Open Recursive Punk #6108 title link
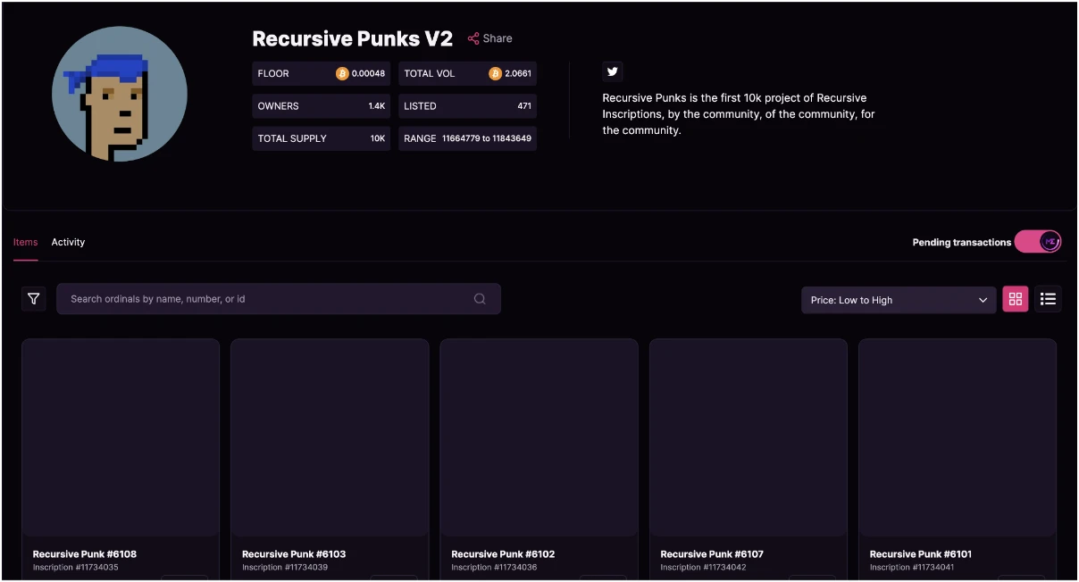 pyautogui.click(x=85, y=554)
